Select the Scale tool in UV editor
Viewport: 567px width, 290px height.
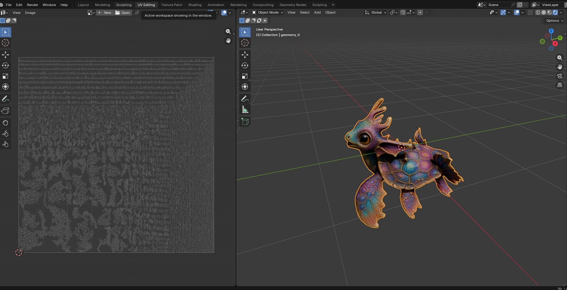point(5,76)
